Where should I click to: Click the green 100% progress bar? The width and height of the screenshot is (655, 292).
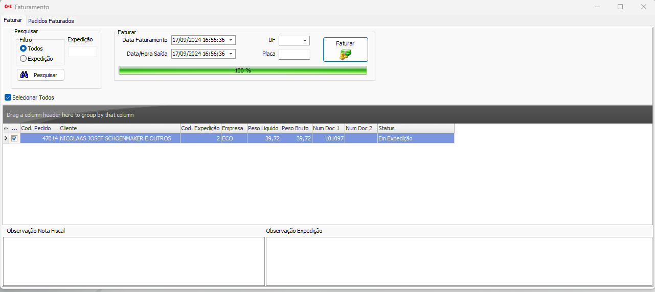(x=243, y=70)
